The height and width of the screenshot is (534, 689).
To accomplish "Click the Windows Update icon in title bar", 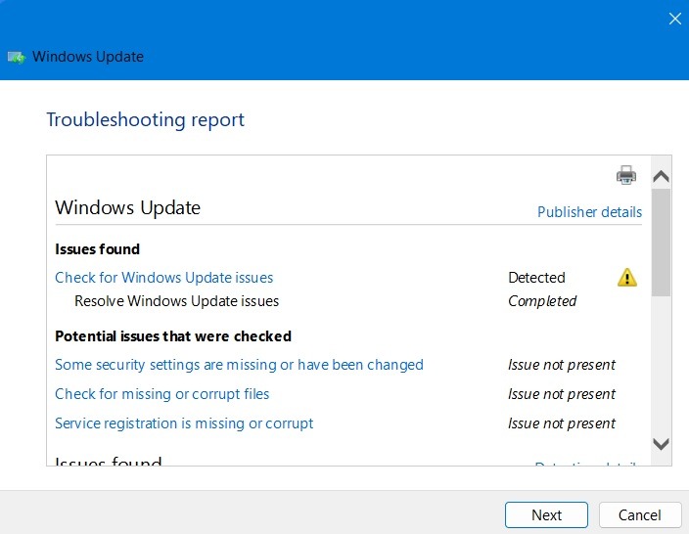I will tap(17, 57).
